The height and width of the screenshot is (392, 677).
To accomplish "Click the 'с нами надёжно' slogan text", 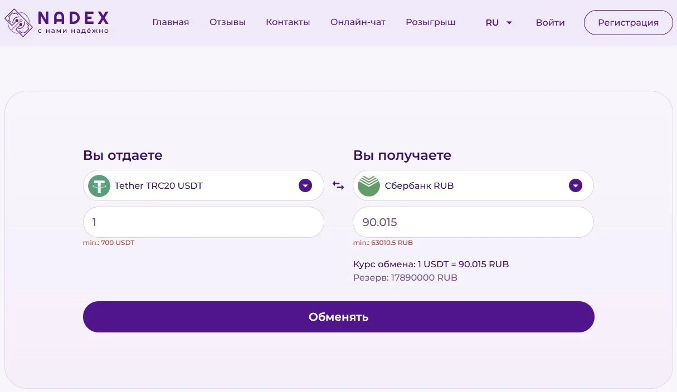I will pos(74,31).
